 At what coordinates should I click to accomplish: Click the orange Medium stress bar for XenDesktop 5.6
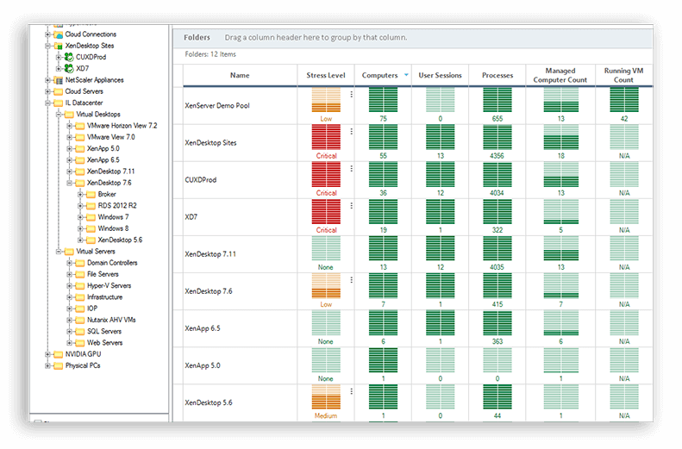coord(326,397)
